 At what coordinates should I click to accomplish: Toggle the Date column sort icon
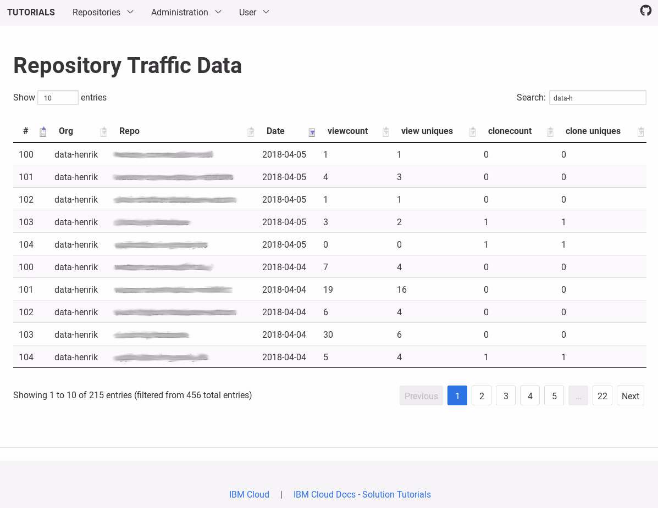[x=312, y=132]
